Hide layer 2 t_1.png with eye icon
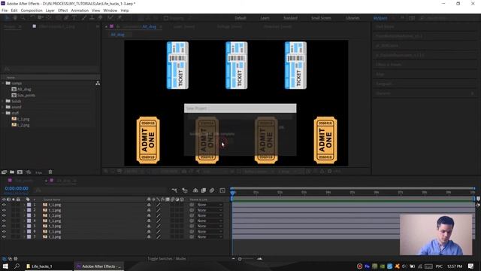The width and height of the screenshot is (481, 271). (4, 210)
